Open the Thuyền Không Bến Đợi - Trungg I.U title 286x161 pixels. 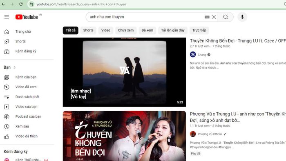[238, 41]
